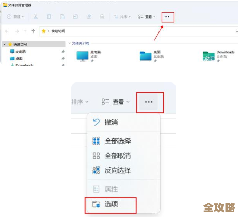Click 快速访问 text in the address bar
The width and height of the screenshot is (238, 217).
click(58, 31)
